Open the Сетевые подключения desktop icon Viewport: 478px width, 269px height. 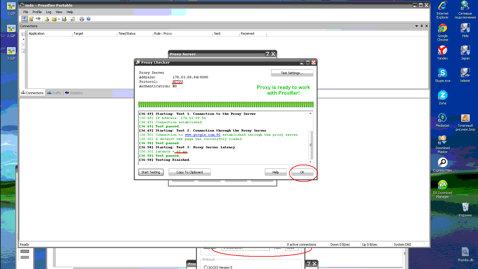465,10
